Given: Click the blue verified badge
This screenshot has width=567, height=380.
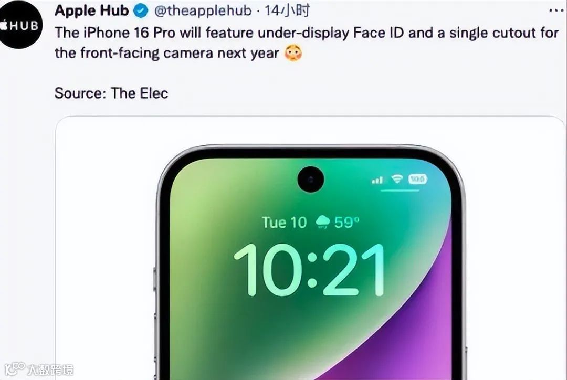Looking at the screenshot, I should tap(141, 11).
